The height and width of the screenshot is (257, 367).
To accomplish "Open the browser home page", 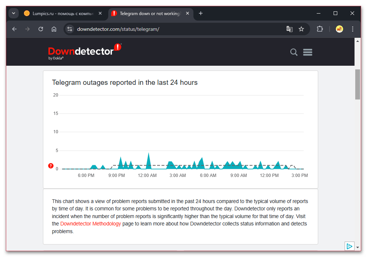I will 54,29.
